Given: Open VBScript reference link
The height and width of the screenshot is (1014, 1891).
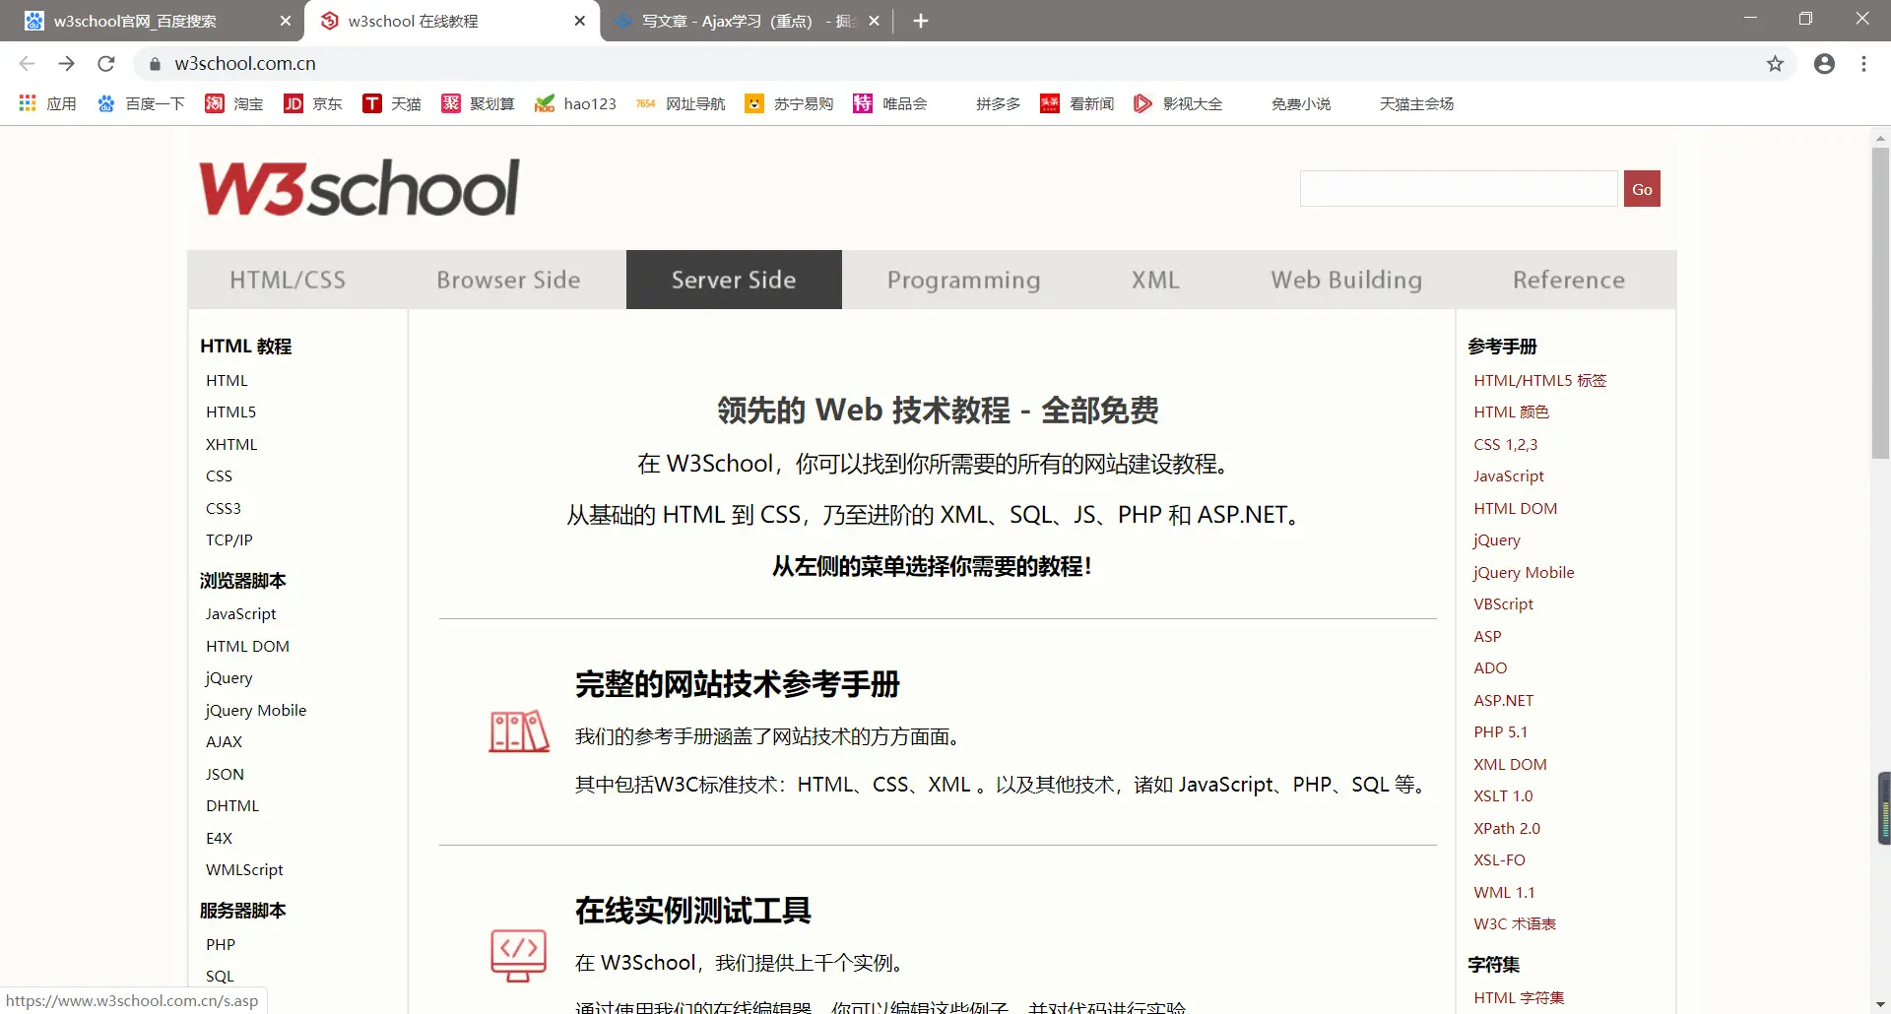Looking at the screenshot, I should coord(1503,604).
